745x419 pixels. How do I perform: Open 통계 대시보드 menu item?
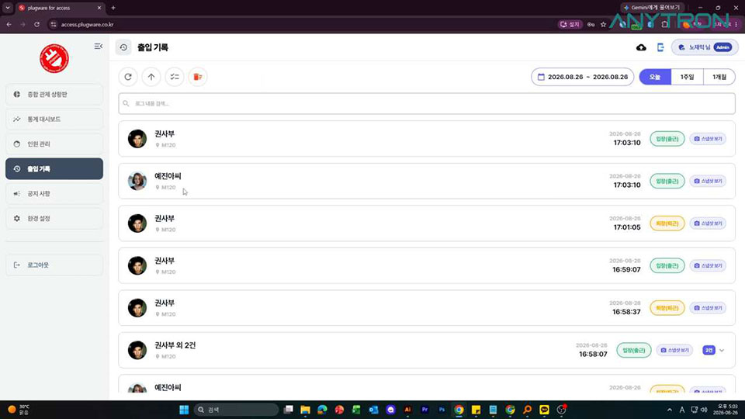pos(54,119)
